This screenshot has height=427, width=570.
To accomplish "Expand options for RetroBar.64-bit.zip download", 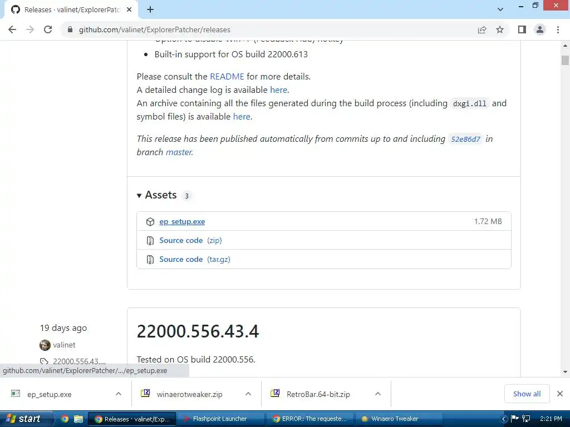I will (378, 394).
